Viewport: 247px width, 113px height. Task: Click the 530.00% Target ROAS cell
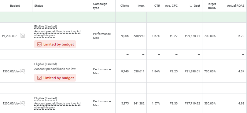pos(210,104)
